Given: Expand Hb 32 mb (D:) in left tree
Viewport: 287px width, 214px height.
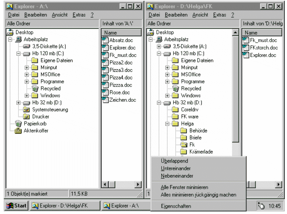Looking at the screenshot, I should pyautogui.click(x=18, y=103).
